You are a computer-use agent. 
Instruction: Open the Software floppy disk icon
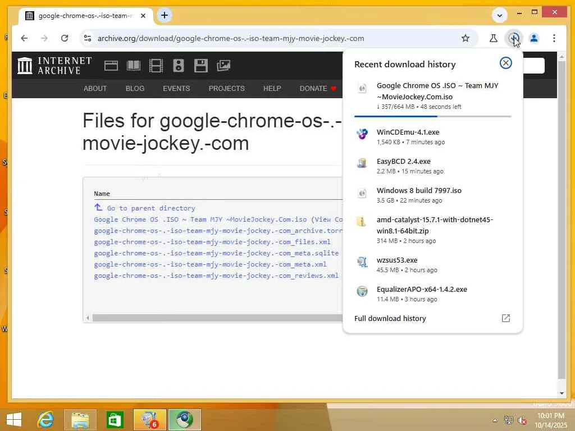tap(201, 66)
